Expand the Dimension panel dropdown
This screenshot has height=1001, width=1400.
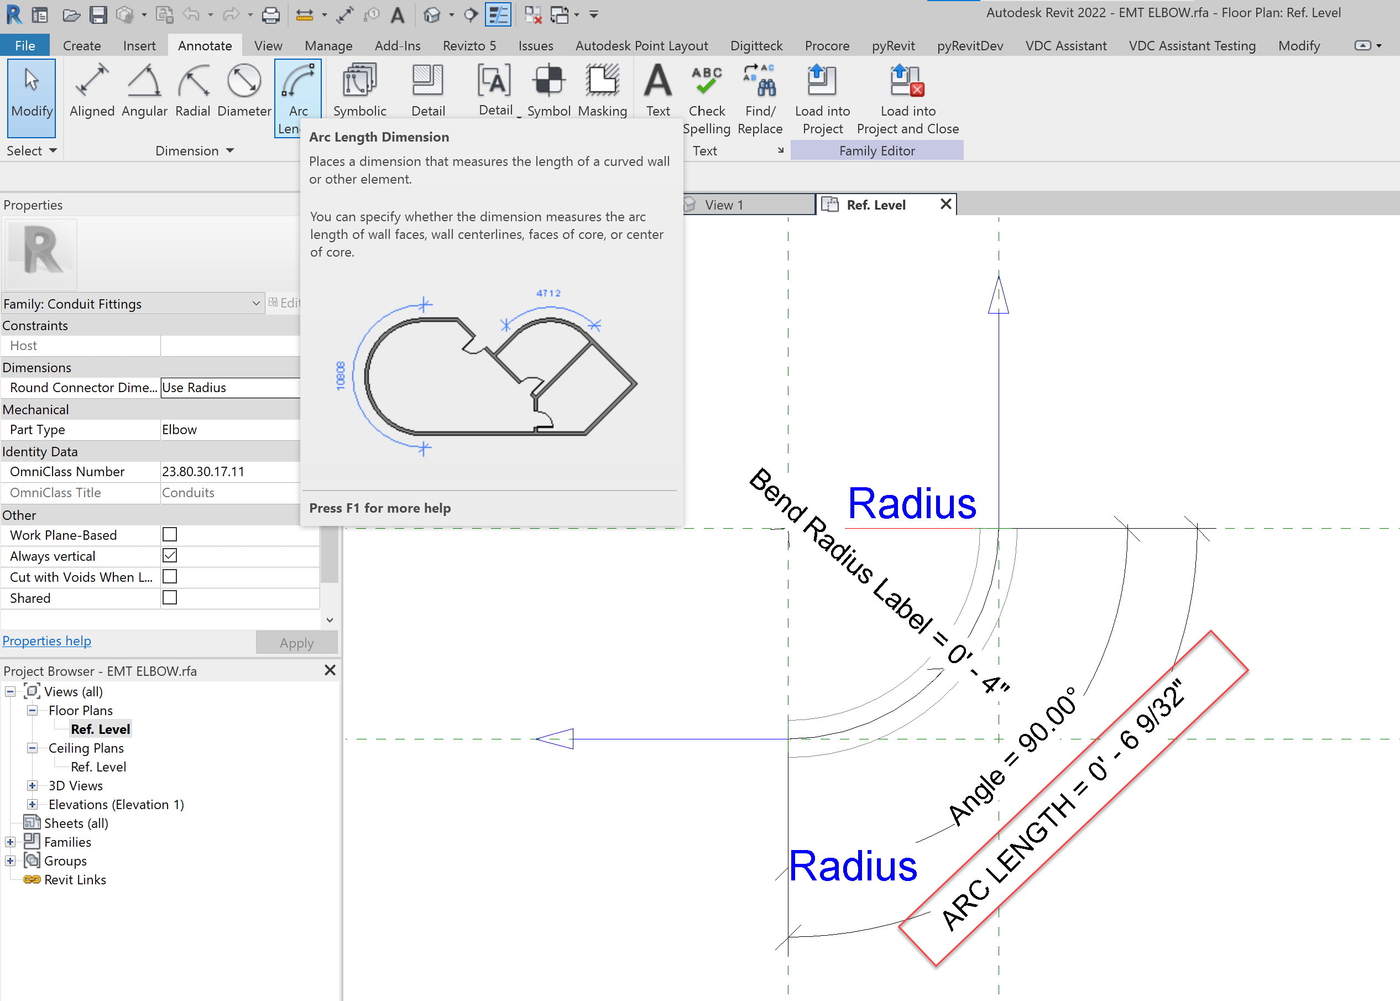(x=194, y=150)
